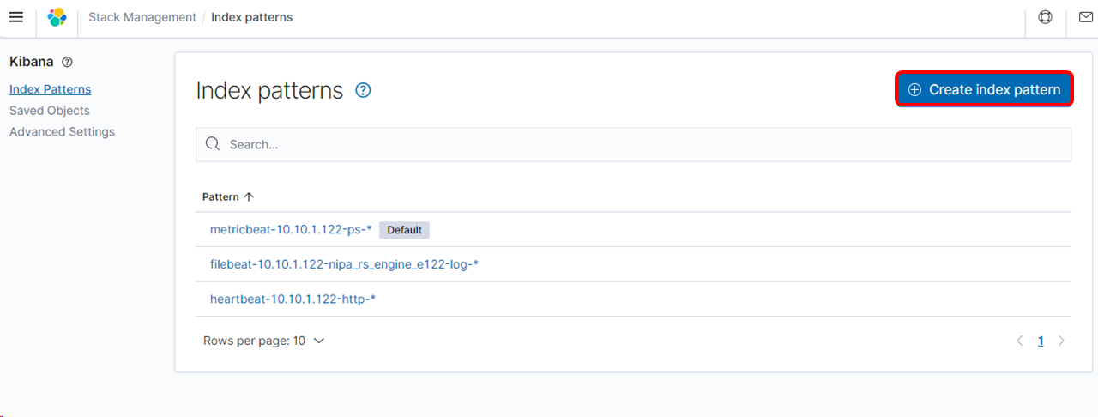Screen dimensions: 1098x417
Task: Click the Elastic logo
Action: pos(57,17)
